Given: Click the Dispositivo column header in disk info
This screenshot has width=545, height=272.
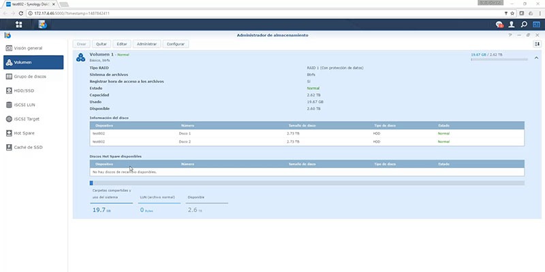Looking at the screenshot, I should click(x=104, y=126).
